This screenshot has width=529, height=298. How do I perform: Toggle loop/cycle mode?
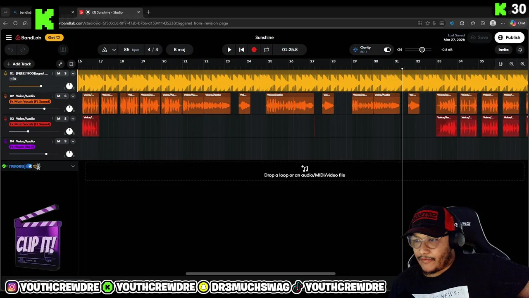click(x=266, y=50)
